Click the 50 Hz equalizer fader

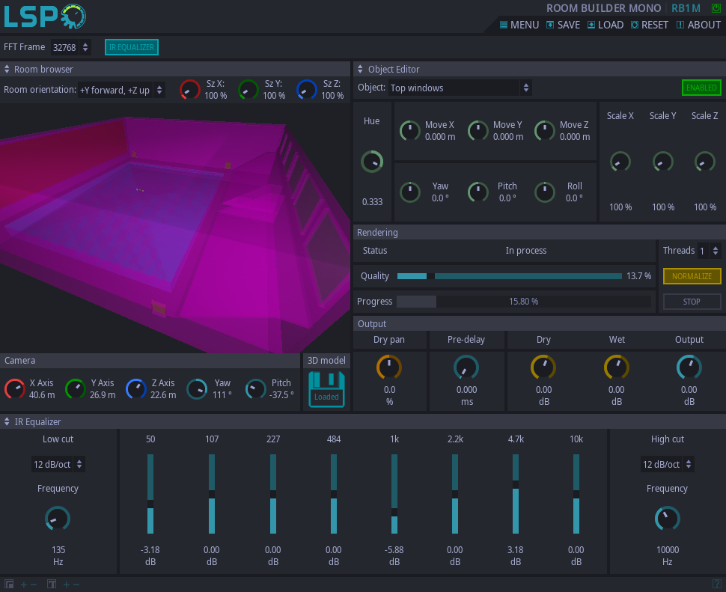tap(150, 494)
